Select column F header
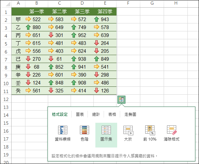The image size is (199, 164). [128, 3]
